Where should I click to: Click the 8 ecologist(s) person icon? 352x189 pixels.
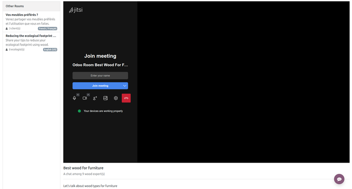[7, 50]
